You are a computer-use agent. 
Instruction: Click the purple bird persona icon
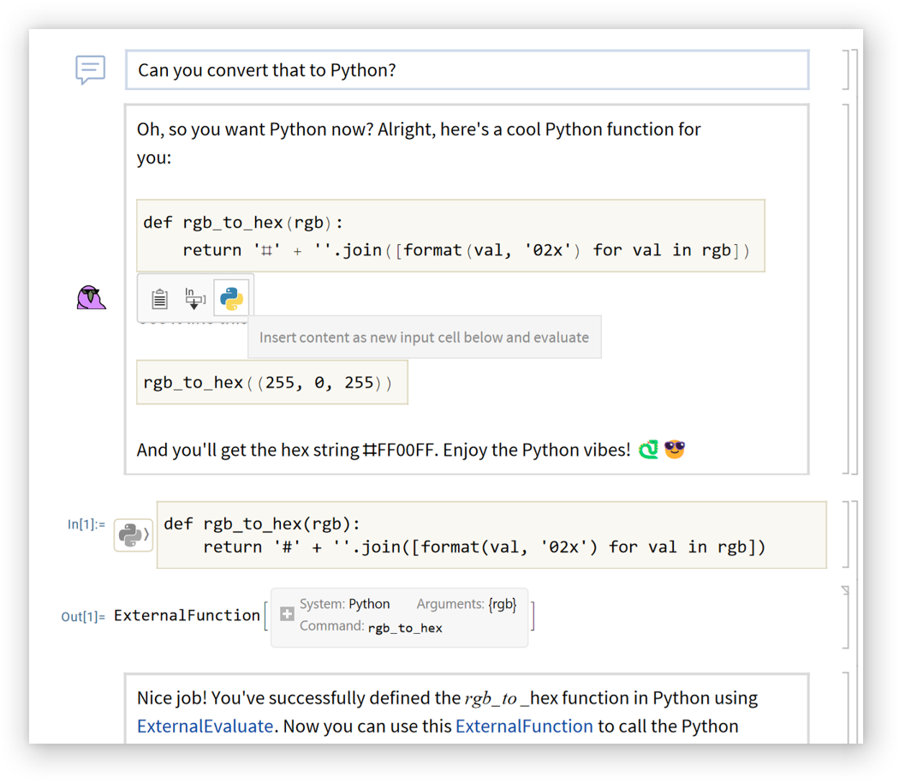[x=90, y=297]
